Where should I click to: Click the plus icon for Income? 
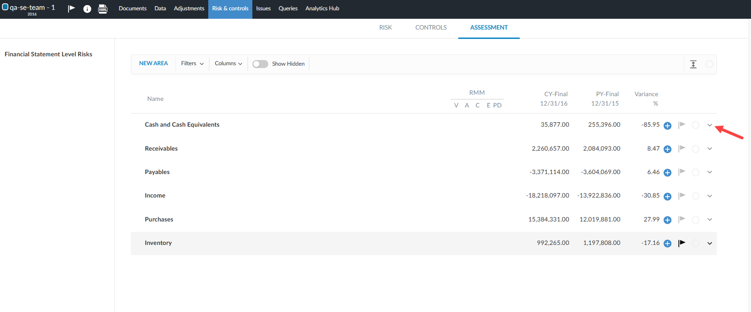668,197
